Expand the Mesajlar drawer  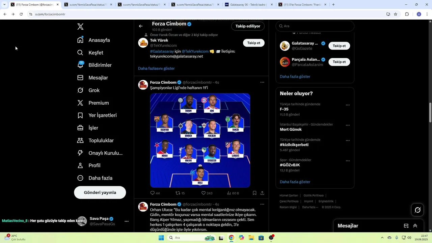(x=415, y=226)
